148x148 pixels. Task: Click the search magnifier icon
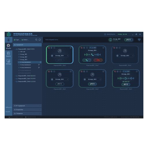coord(36,40)
